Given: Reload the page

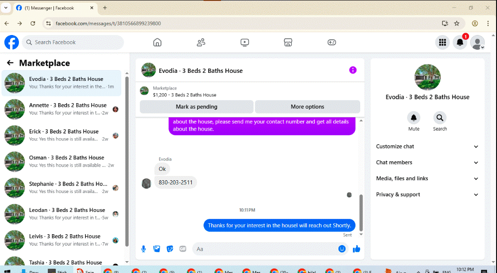Looking at the screenshot, I should 33,24.
